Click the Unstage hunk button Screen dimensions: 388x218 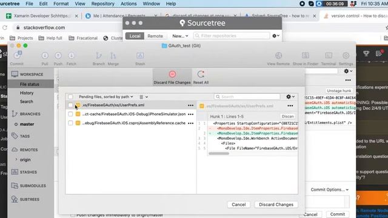coord(339,91)
